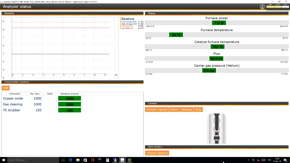Click the Furnace temperature green indicator
290x163 pixels.
pos(176,35)
